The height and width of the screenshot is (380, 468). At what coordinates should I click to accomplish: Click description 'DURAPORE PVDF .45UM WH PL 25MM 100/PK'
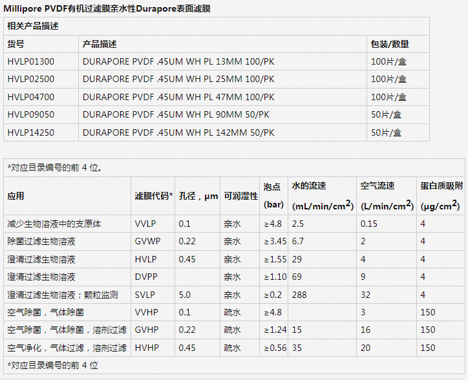[178, 79]
